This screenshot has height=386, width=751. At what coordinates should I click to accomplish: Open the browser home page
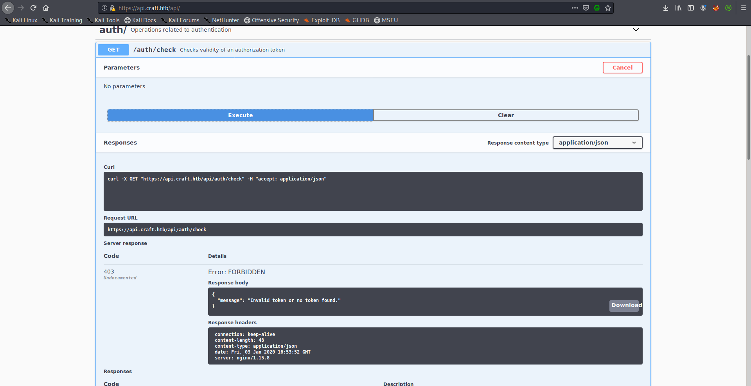coord(46,8)
